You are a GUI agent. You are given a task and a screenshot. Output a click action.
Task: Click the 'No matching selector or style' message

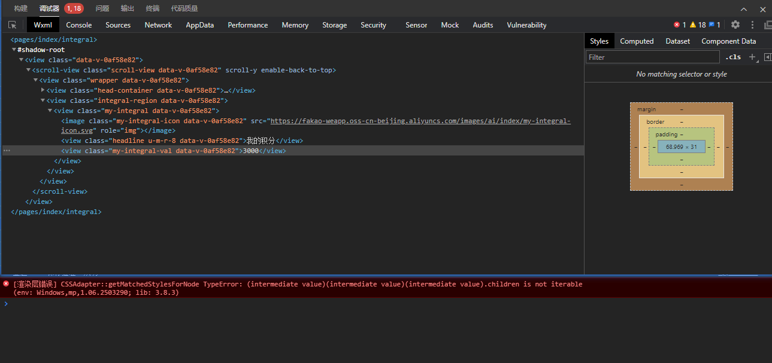tap(682, 74)
